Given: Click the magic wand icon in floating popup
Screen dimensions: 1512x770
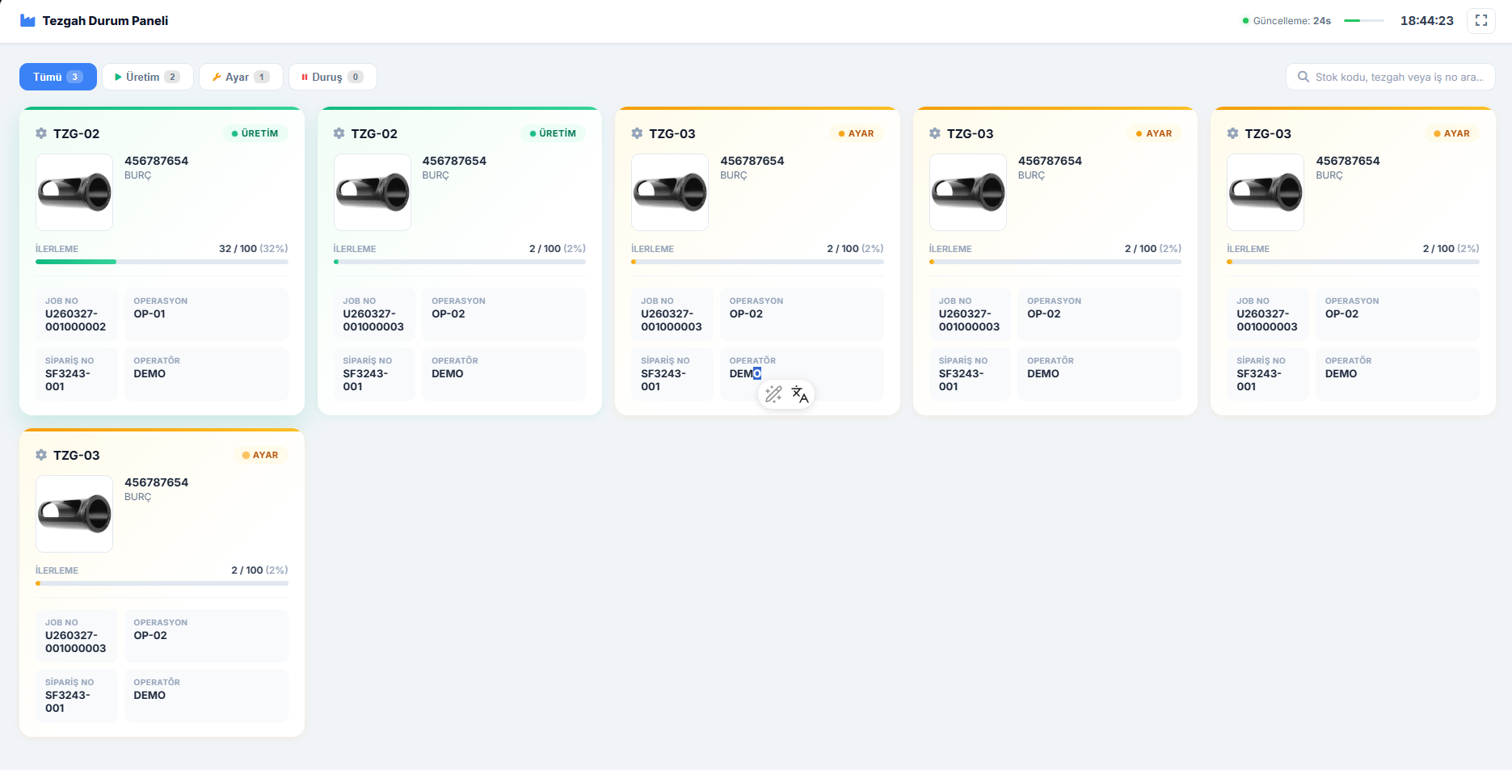Looking at the screenshot, I should (x=773, y=394).
